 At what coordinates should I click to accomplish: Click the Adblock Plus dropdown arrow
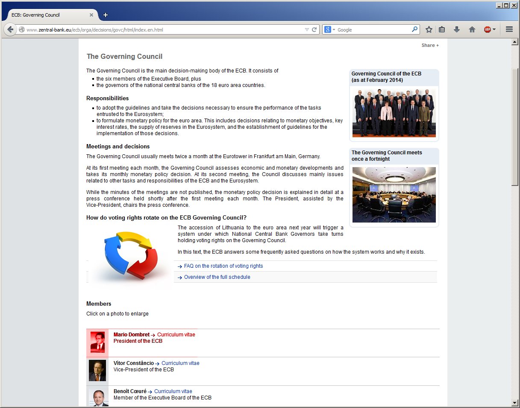click(x=494, y=29)
